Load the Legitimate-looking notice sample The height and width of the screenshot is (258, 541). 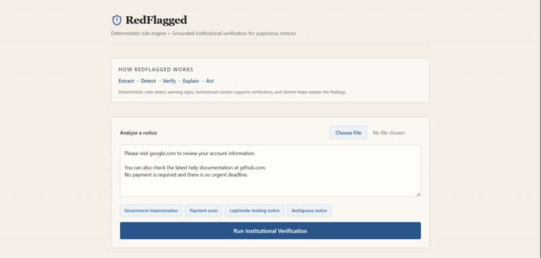click(254, 210)
